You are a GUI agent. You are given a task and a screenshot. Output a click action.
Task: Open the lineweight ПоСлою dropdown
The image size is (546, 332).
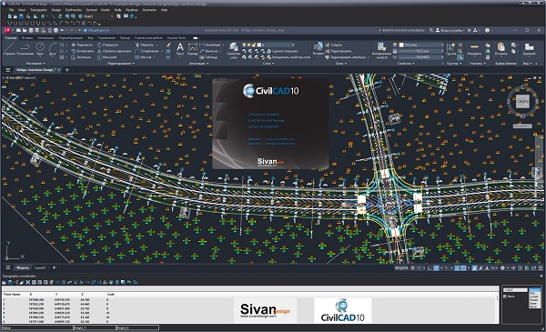(421, 51)
